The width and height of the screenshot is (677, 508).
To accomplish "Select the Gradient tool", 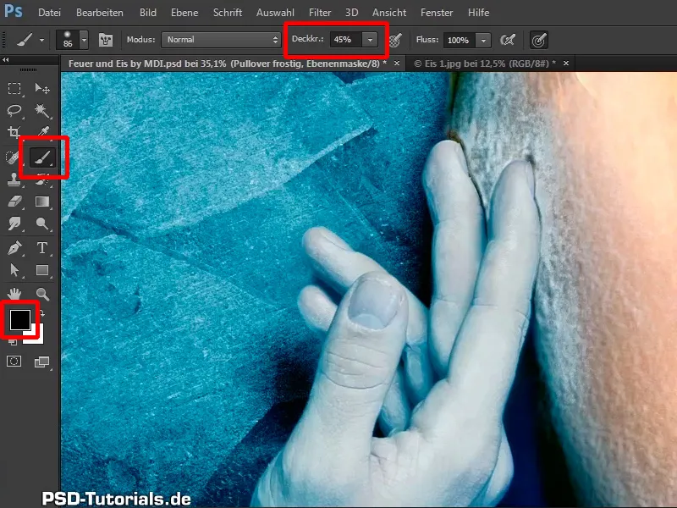I will (x=42, y=202).
